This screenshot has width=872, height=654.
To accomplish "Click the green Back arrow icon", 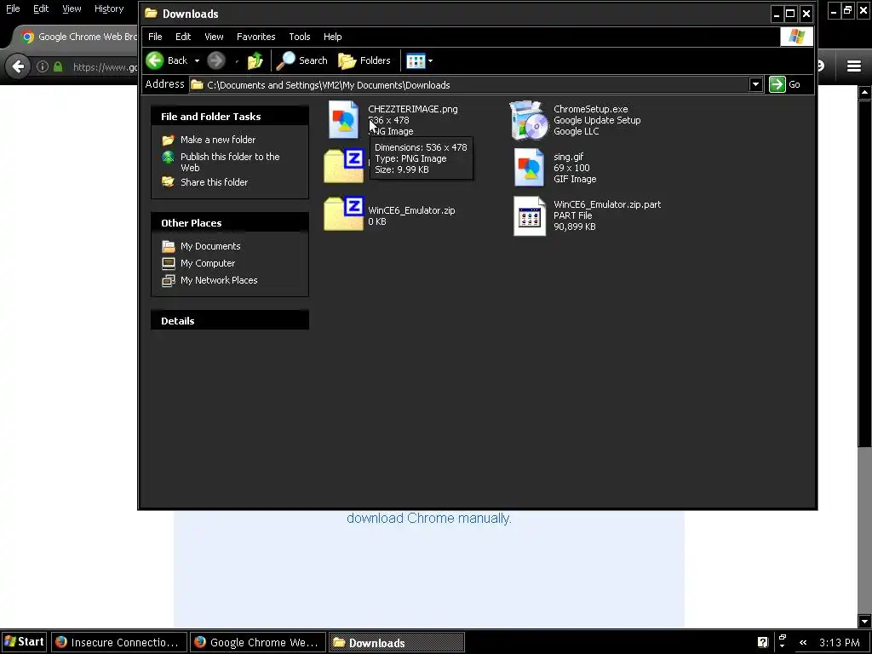I will 155,60.
